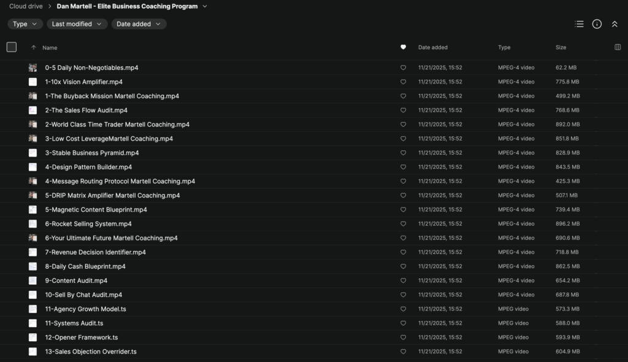The width and height of the screenshot is (628, 362).
Task: Favorite the 9-Content Audit.mp4 file
Action: [403, 280]
